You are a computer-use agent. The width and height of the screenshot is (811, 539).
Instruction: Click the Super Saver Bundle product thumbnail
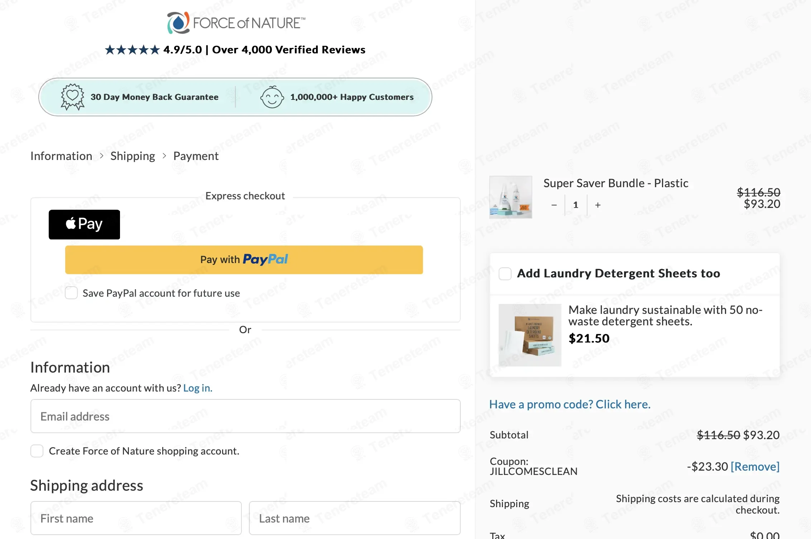[511, 197]
